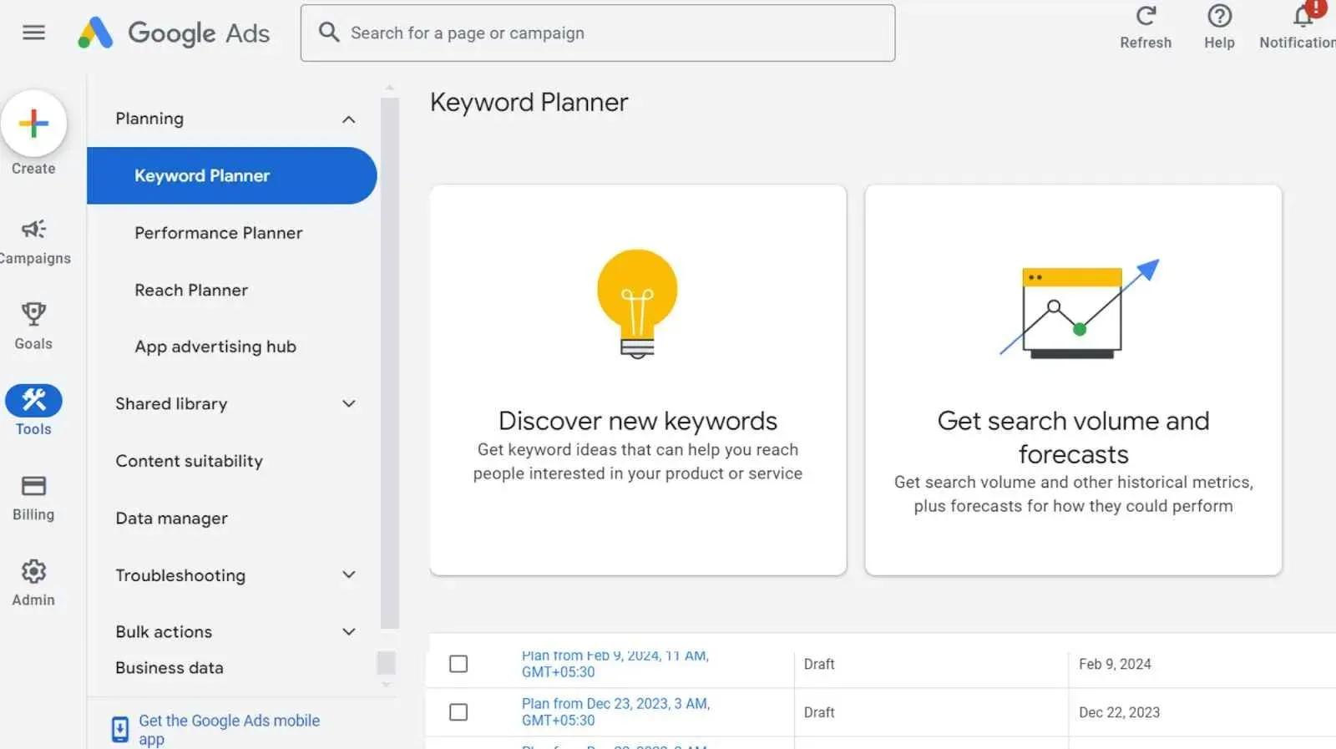Expand the Bulk actions section
Viewport: 1336px width, 749px height.
click(x=349, y=632)
